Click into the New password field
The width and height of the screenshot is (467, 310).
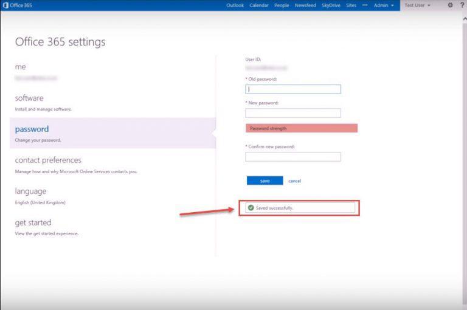click(x=293, y=113)
